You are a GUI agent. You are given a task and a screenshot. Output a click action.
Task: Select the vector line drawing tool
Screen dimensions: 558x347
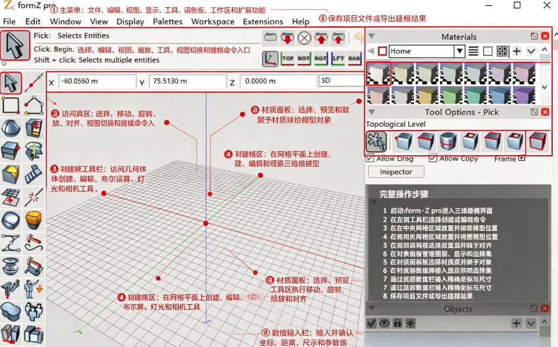point(34,83)
